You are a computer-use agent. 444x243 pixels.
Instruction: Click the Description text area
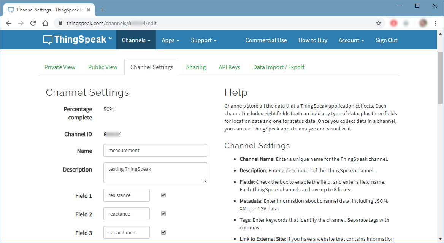(155, 173)
